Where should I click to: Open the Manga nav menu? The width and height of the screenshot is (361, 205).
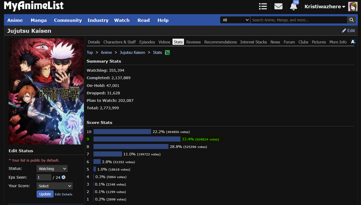[x=39, y=20]
